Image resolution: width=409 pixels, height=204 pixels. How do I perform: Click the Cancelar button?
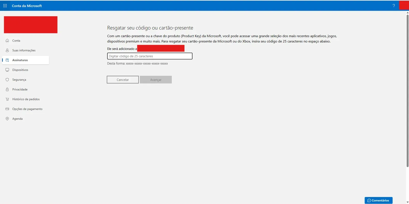(123, 80)
